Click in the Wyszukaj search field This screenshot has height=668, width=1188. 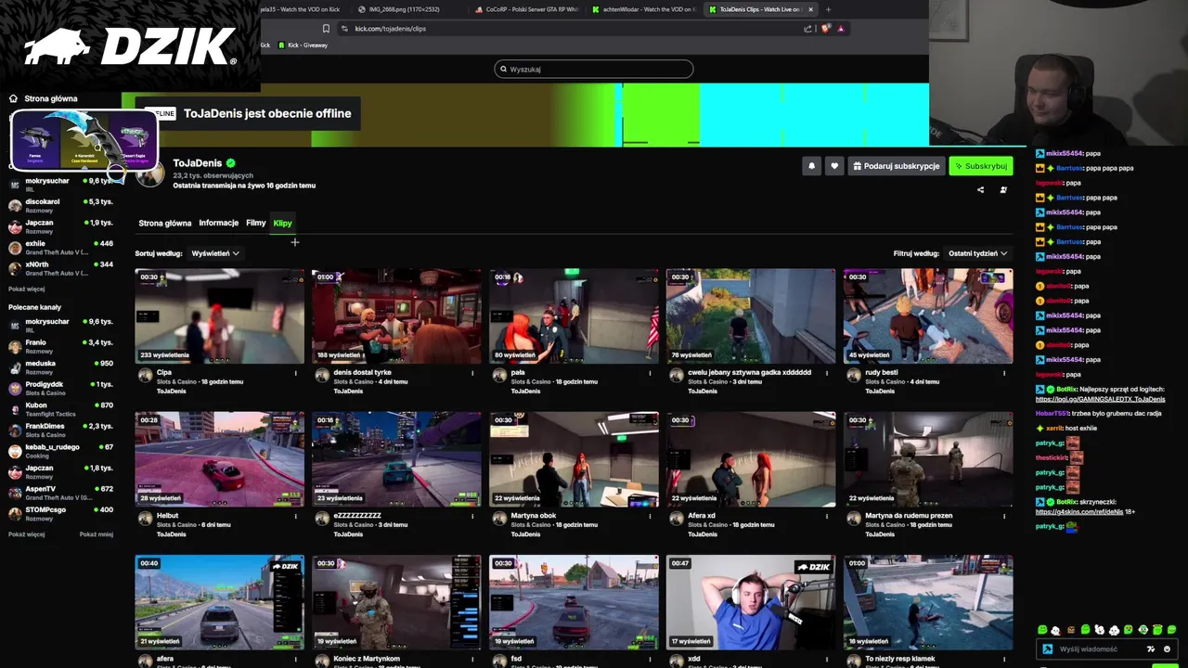(x=594, y=69)
